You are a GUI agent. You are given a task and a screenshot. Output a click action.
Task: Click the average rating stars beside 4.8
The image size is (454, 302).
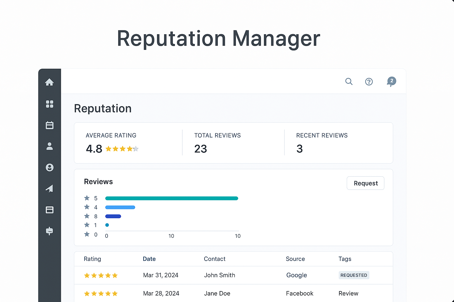coord(122,149)
